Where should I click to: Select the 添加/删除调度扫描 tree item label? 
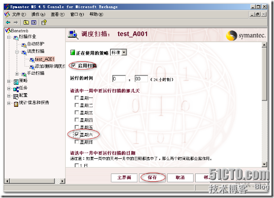click(50, 66)
